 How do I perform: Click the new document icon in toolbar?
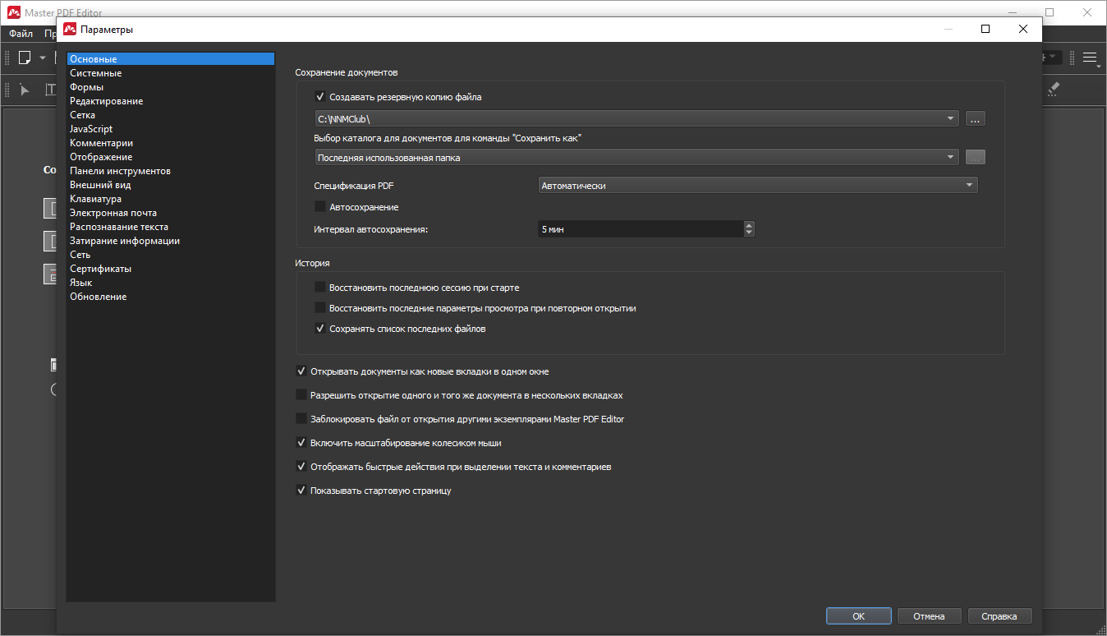point(25,58)
